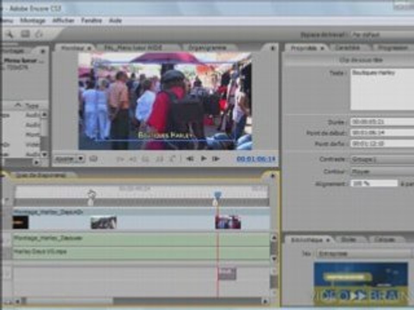Open the timeline panel flyout menu arrow
This screenshot has height=310, width=414.
(273, 176)
